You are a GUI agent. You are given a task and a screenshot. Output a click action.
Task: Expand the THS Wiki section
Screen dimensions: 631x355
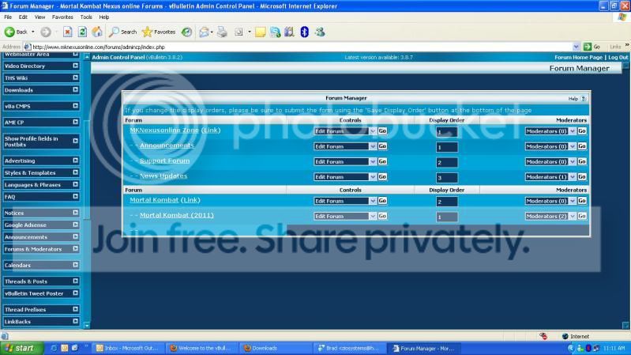point(75,77)
